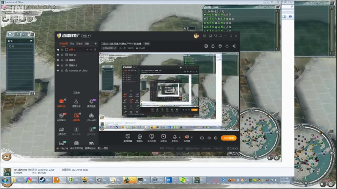The height and width of the screenshot is (189, 337).
Task: Lock the danmaku show source
Action: pyautogui.click(x=62, y=60)
